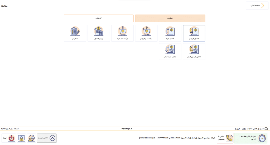Switch to the گزارشات (reports) tab
270x145 pixels.
point(99,18)
